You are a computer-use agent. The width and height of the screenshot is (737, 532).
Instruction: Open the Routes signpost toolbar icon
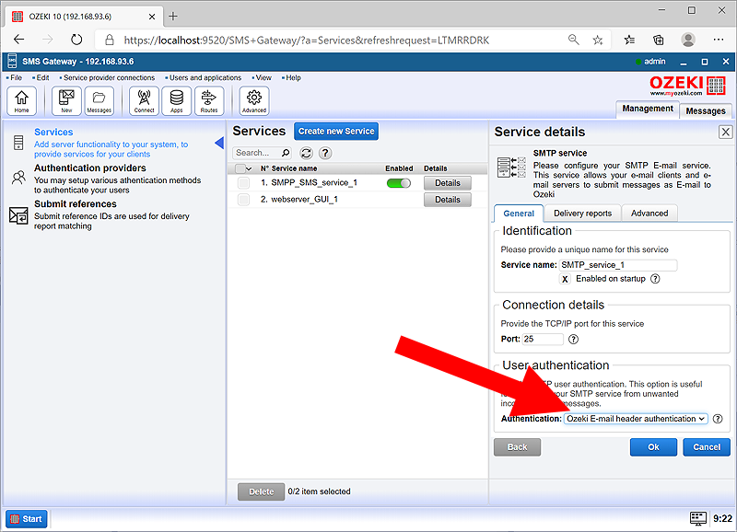pos(209,100)
